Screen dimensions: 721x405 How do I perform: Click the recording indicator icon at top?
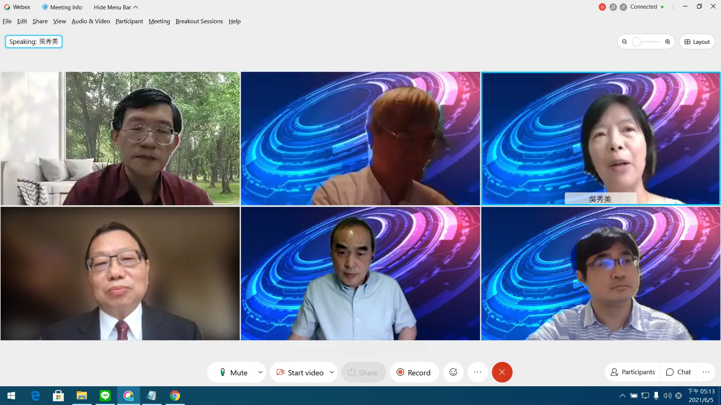click(x=602, y=7)
